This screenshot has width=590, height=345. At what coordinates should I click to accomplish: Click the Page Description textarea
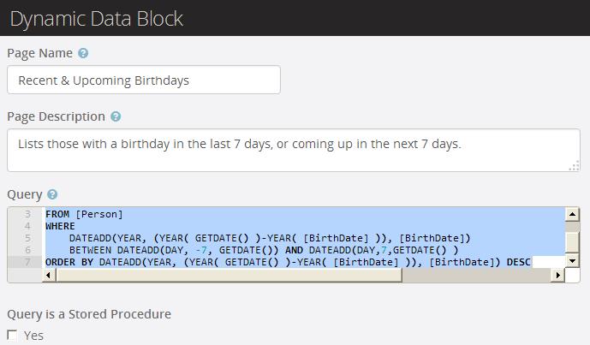pos(293,150)
